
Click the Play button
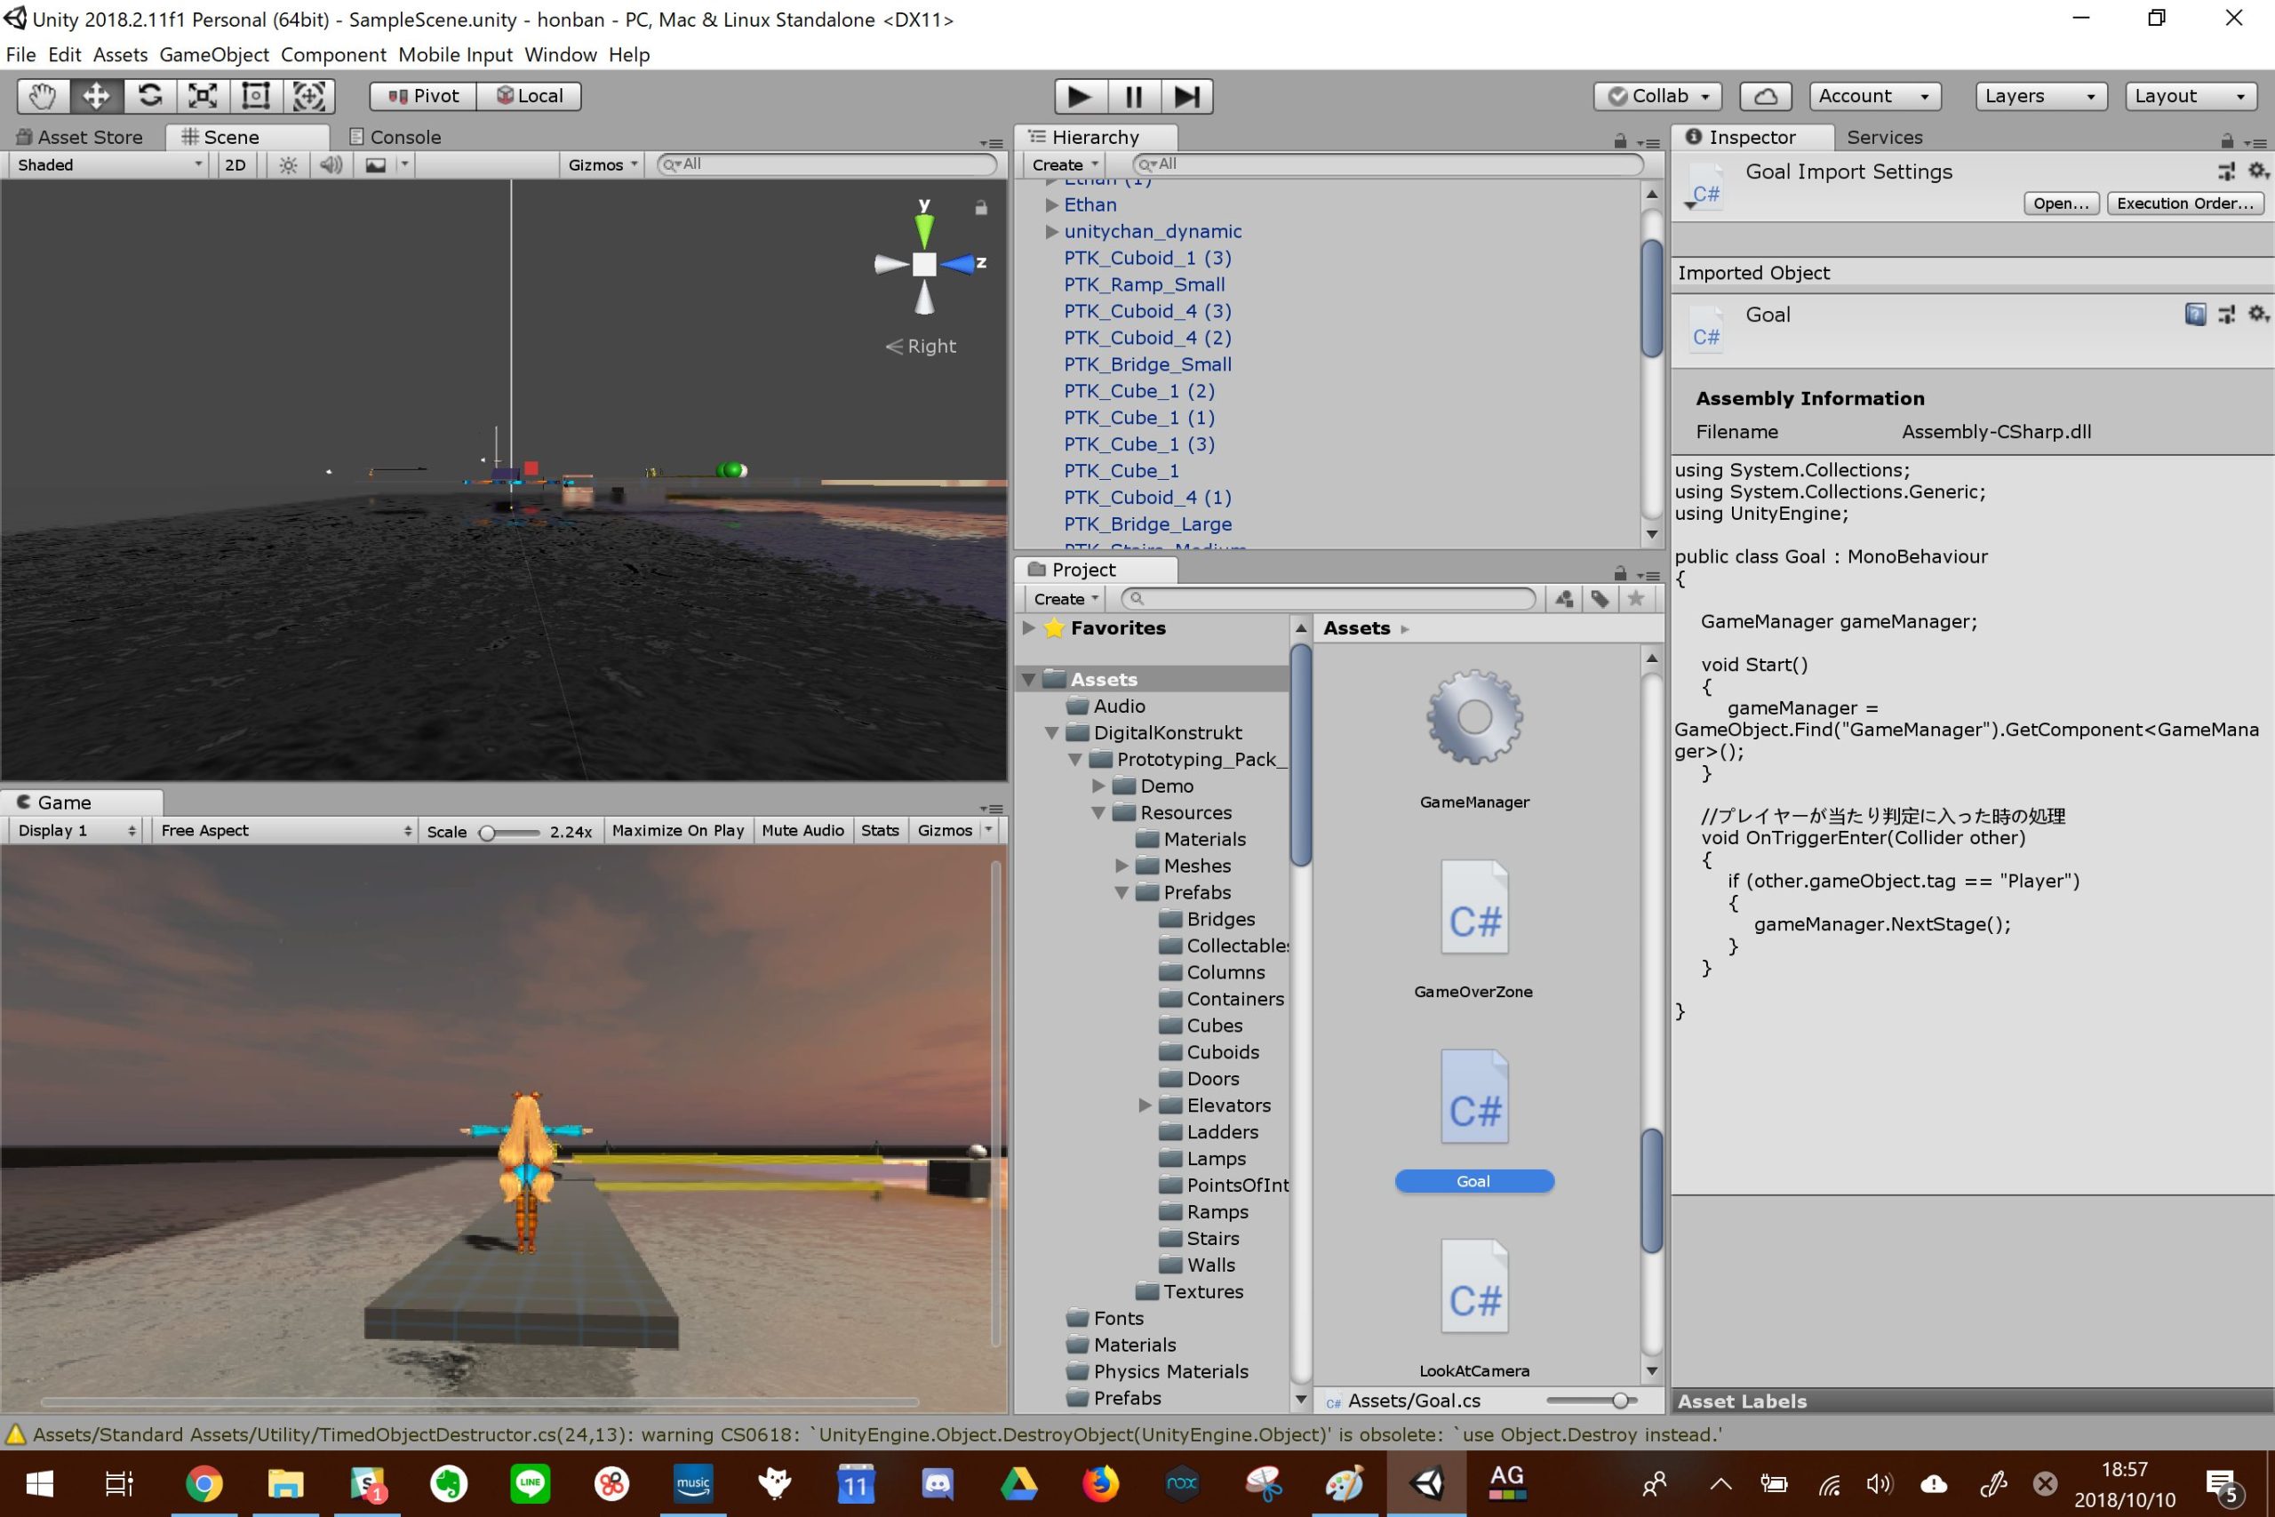pyautogui.click(x=1081, y=96)
